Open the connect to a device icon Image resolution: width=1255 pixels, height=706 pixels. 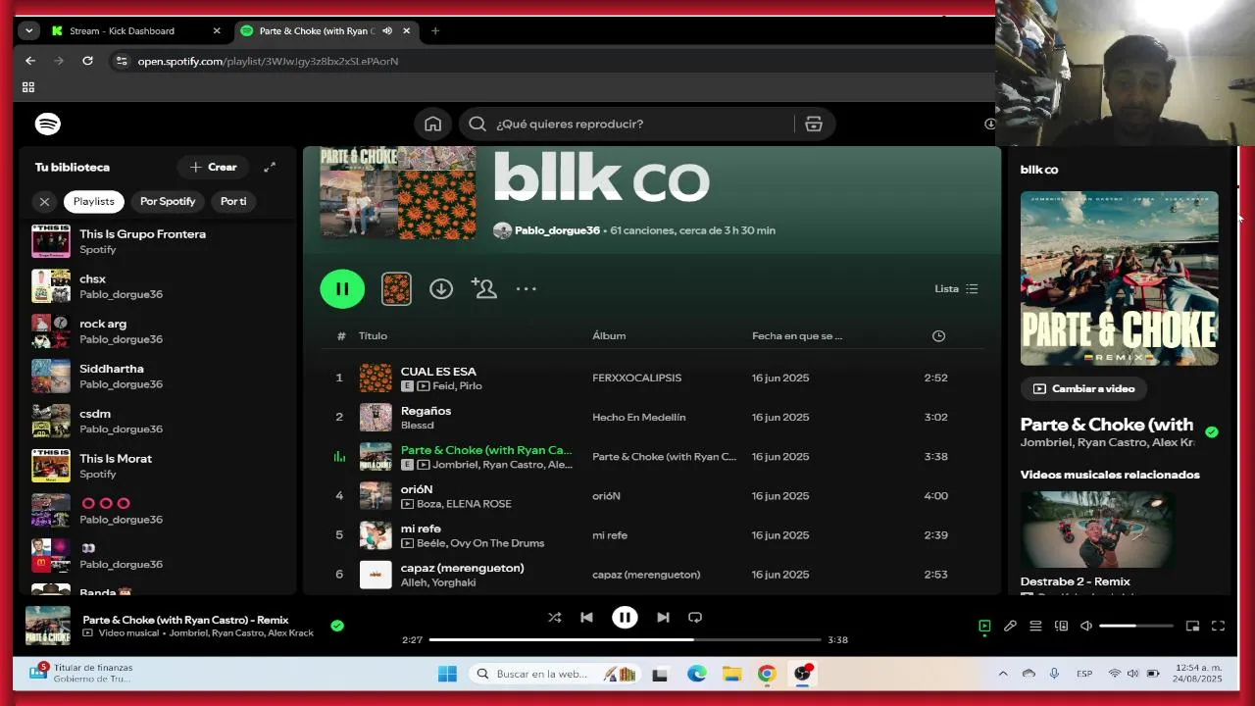[x=1061, y=626]
